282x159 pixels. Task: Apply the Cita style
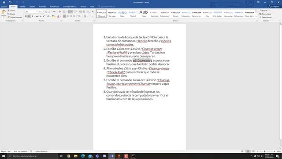(207, 14)
